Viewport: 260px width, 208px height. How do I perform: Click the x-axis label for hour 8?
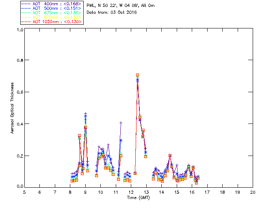point(70,192)
